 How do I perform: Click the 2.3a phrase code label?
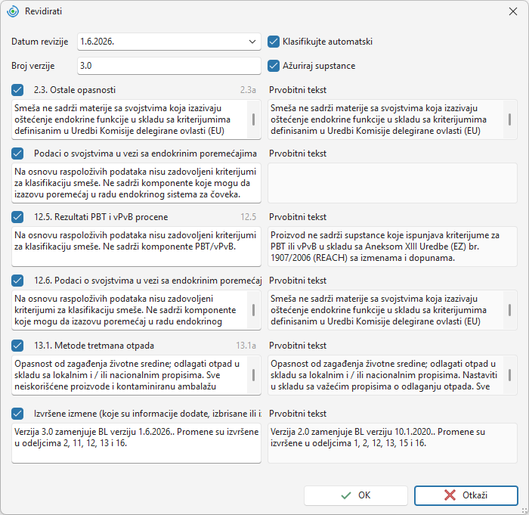(x=248, y=90)
